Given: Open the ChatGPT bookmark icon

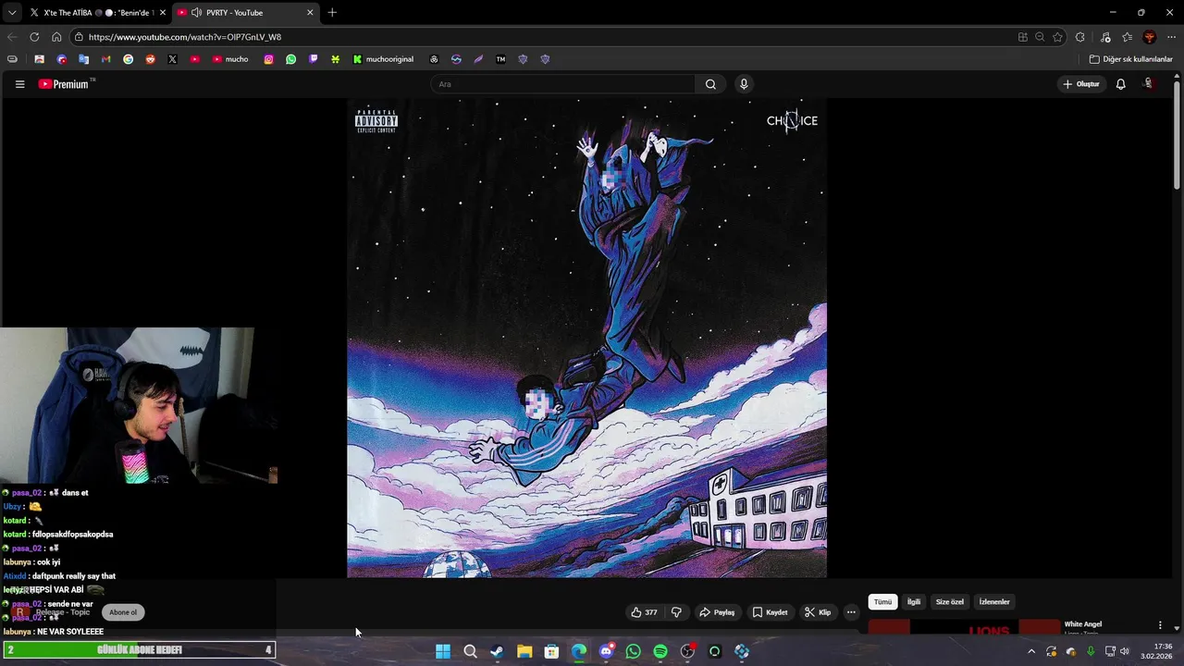Looking at the screenshot, I should (x=434, y=59).
